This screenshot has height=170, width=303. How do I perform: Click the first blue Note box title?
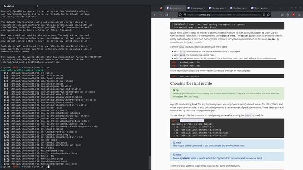[x=177, y=143]
